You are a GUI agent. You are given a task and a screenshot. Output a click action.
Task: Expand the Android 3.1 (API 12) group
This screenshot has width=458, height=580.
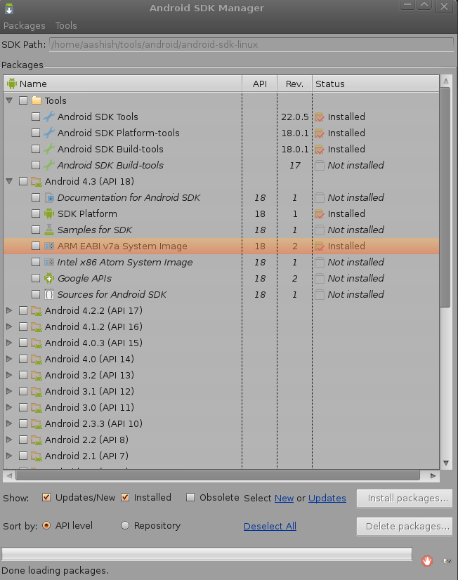pos(9,391)
